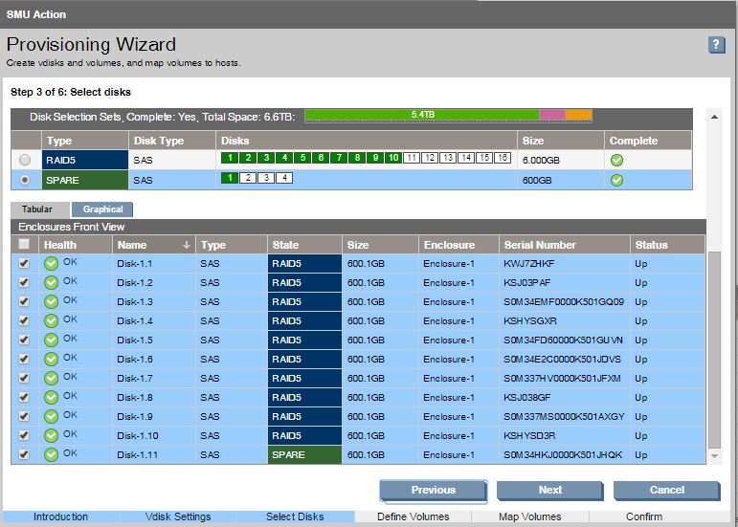Click the Previous button

click(x=433, y=491)
